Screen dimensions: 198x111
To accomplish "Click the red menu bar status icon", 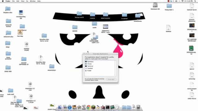I will [x=168, y=1].
